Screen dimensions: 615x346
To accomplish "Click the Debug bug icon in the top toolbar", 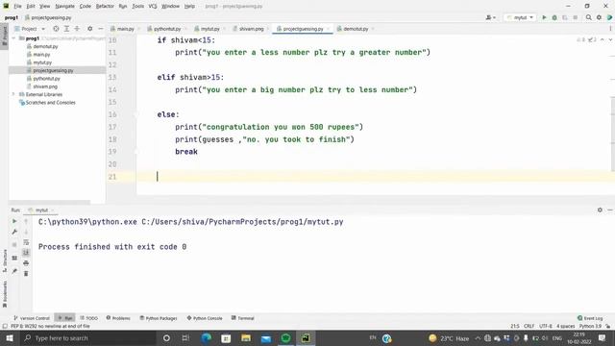I will (554, 17).
